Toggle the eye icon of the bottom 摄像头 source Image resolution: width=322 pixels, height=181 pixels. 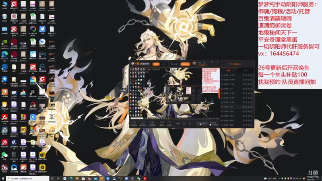pyautogui.click(x=222, y=125)
